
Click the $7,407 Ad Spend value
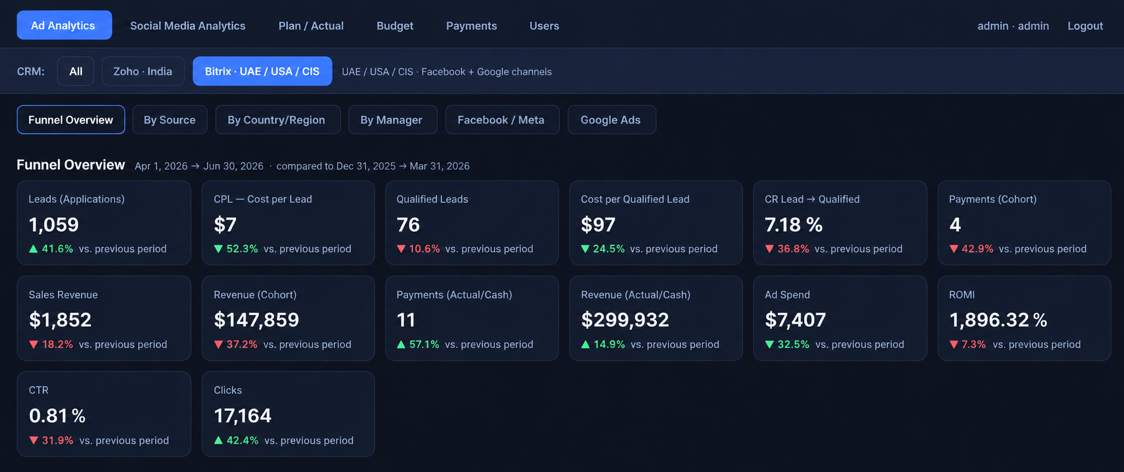click(x=795, y=320)
